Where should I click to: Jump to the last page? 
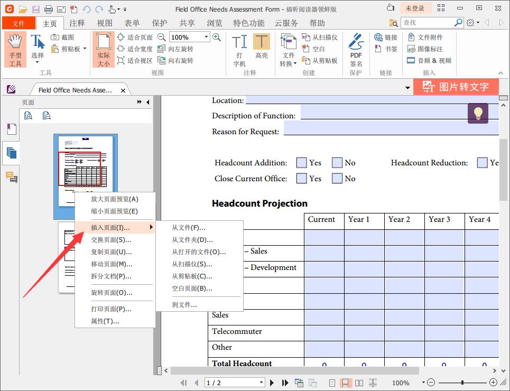(x=285, y=383)
